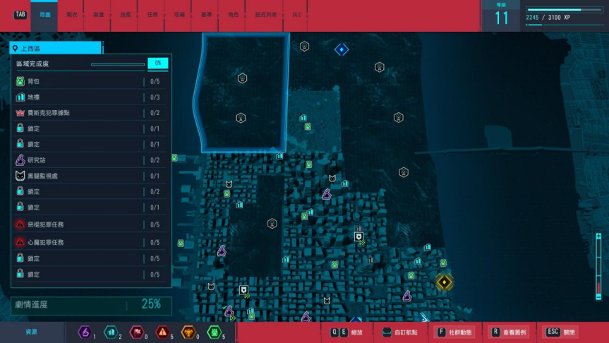
Task: Click the red base token in resources bar
Action: [x=137, y=332]
